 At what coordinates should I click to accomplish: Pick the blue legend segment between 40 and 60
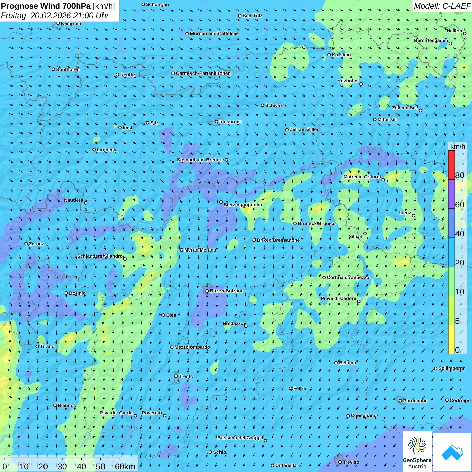pos(451,224)
